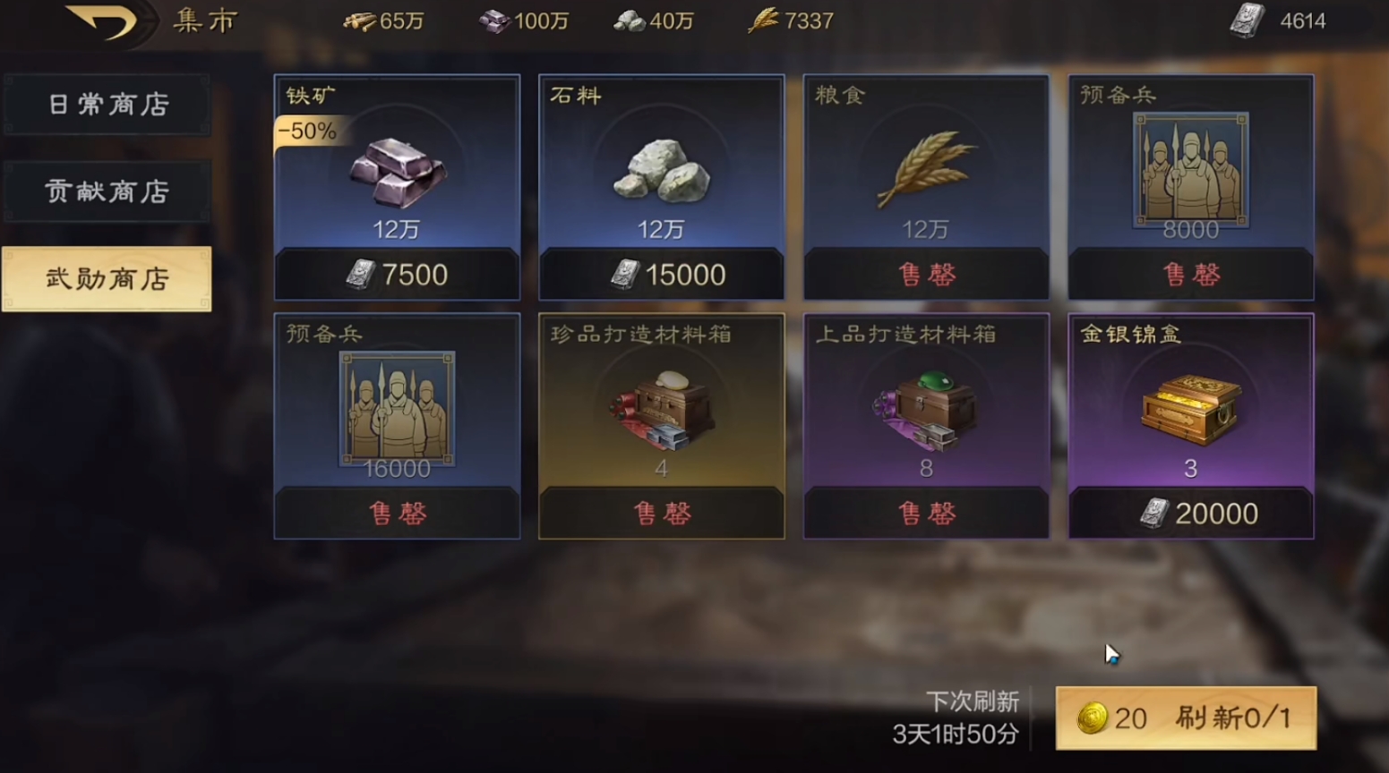1389x773 pixels.
Task: Select the 武勋商店 tab
Action: tap(107, 279)
